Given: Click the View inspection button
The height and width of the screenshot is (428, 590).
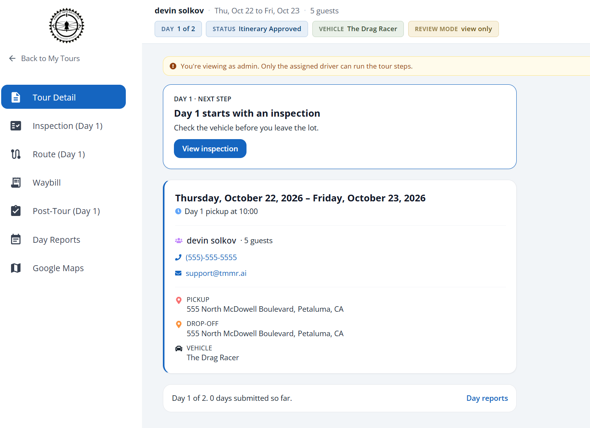Looking at the screenshot, I should [x=210, y=149].
